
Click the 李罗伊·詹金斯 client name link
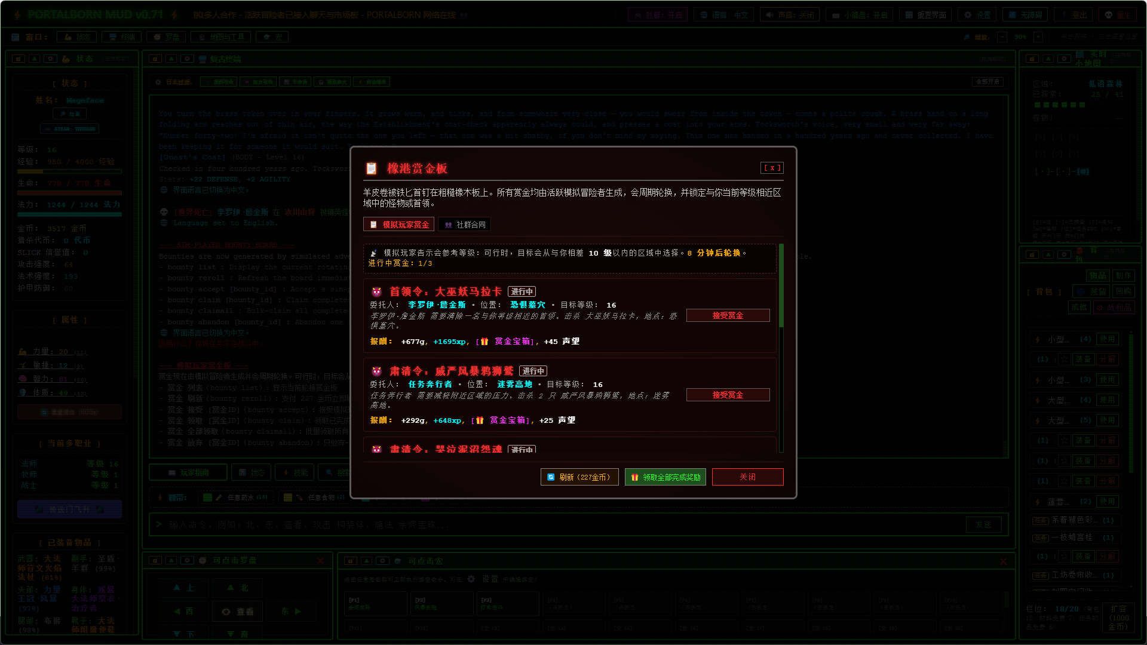click(436, 305)
